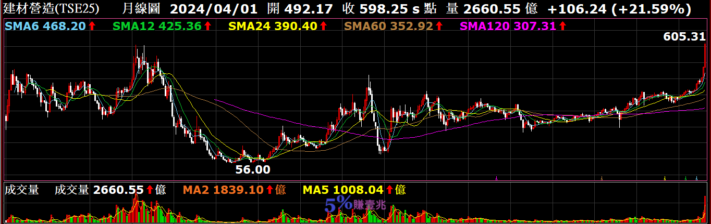
Task: Click the red up arrow beside SMA12
Action: [207, 26]
